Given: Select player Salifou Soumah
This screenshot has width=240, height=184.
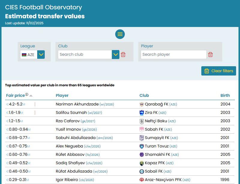Looking at the screenshot, I should click(71, 113).
